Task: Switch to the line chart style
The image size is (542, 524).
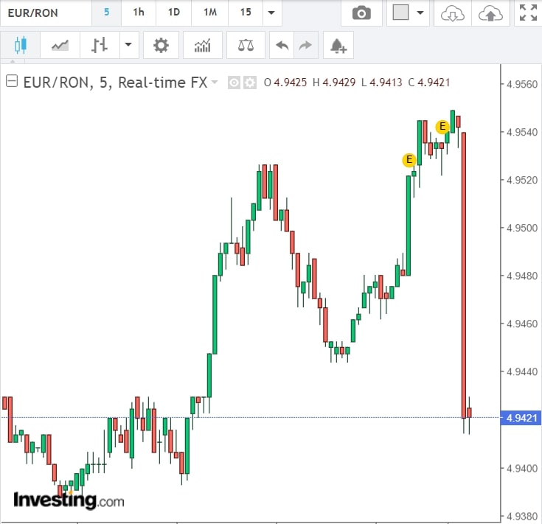Action: tap(60, 46)
